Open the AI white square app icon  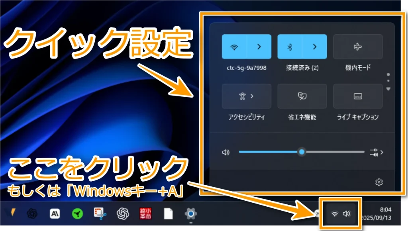[x=55, y=214]
